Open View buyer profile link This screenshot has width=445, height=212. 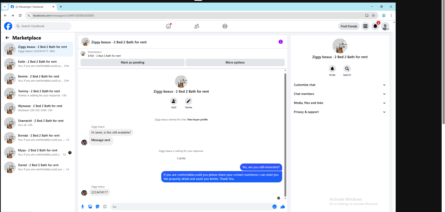tap(197, 120)
